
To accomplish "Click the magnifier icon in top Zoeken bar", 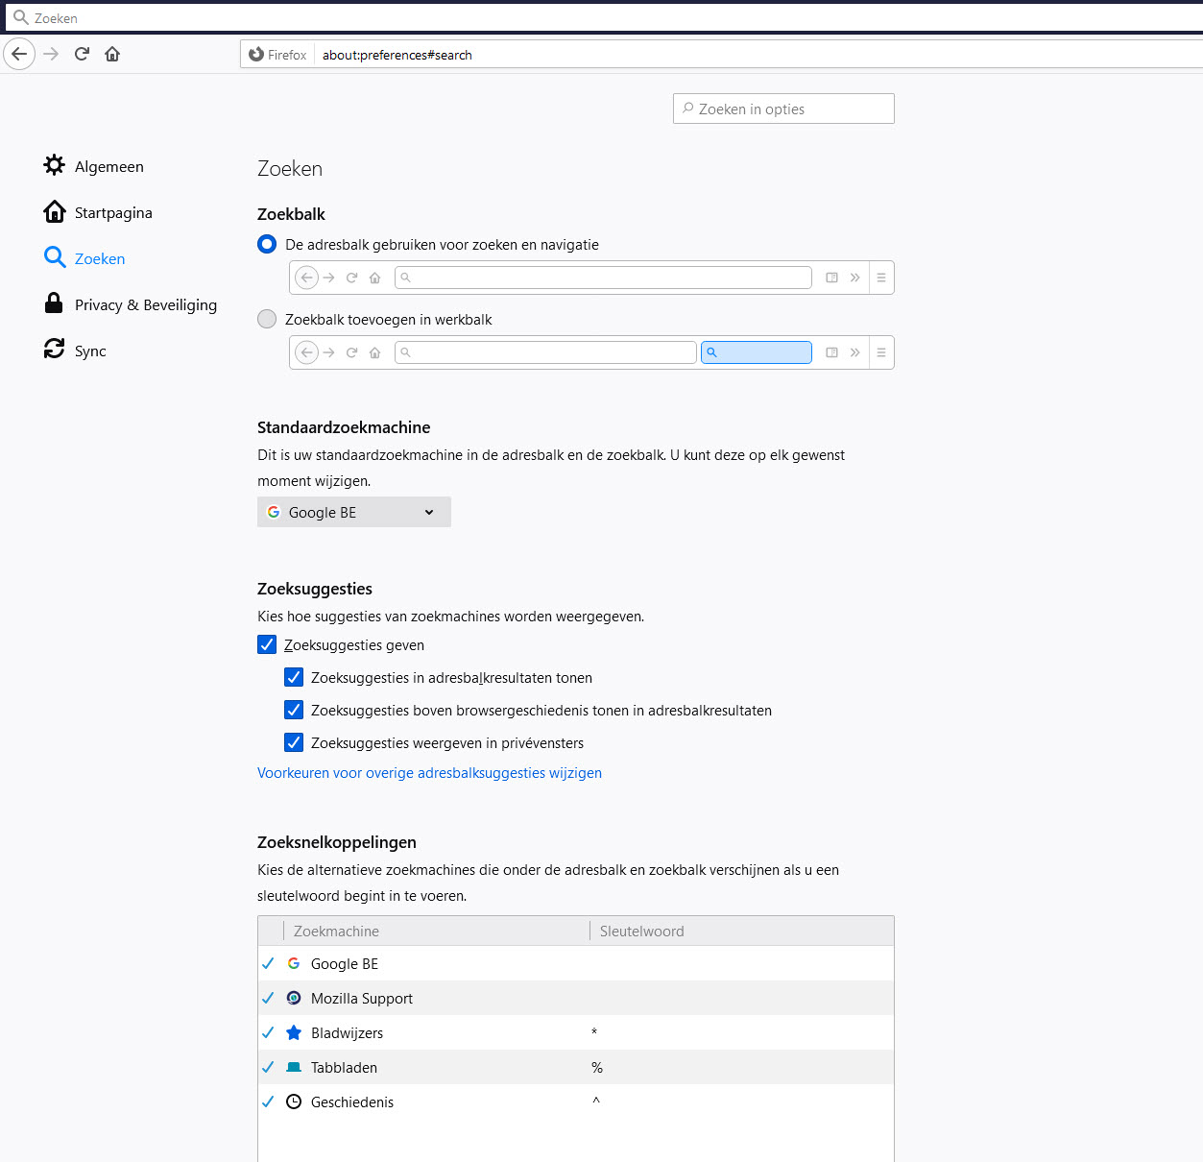I will pos(20,17).
